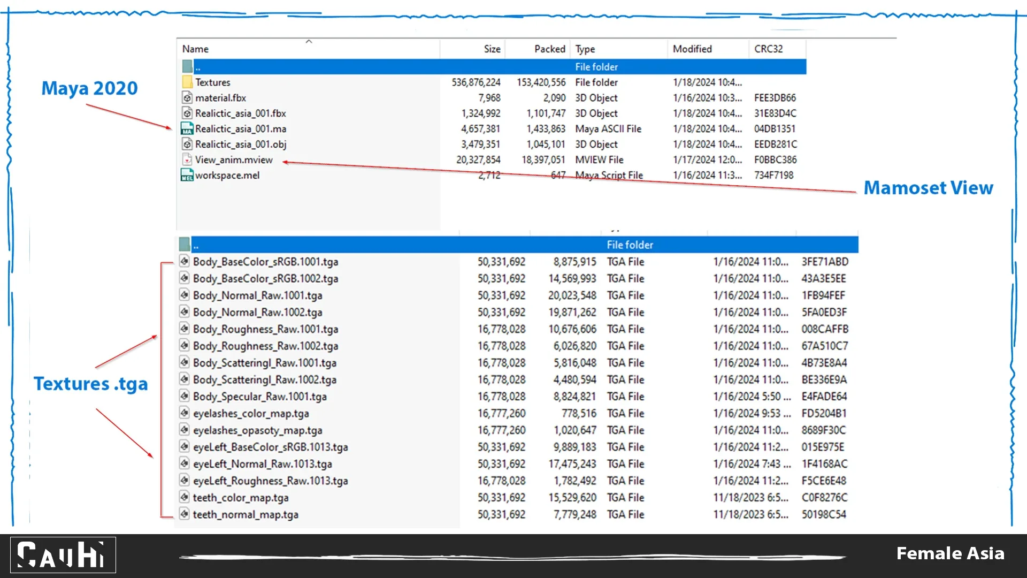Select the Body_Scatteringl_Raw.1002.tga file name
The width and height of the screenshot is (1027, 578).
tap(265, 379)
